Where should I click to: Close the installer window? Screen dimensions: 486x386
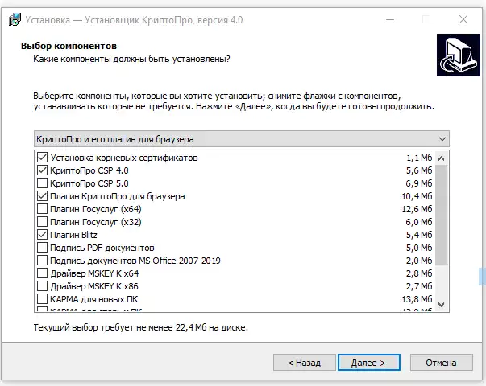[463, 19]
